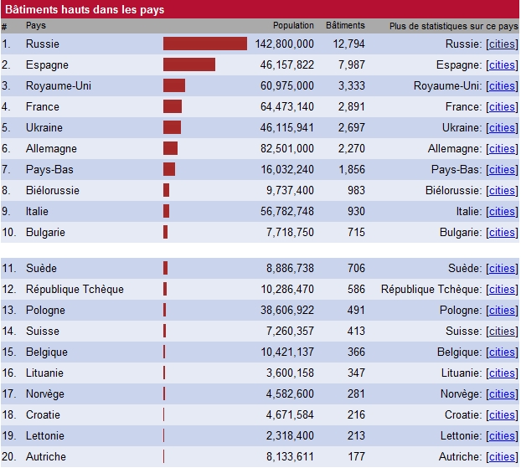
Task: Click buildings count 7,987
Action: coord(352,64)
